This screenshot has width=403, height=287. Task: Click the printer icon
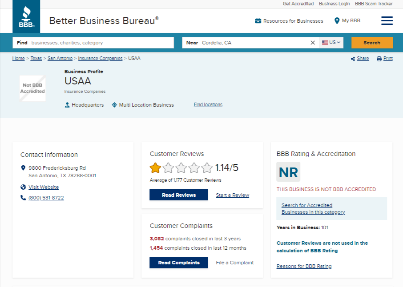tap(379, 59)
